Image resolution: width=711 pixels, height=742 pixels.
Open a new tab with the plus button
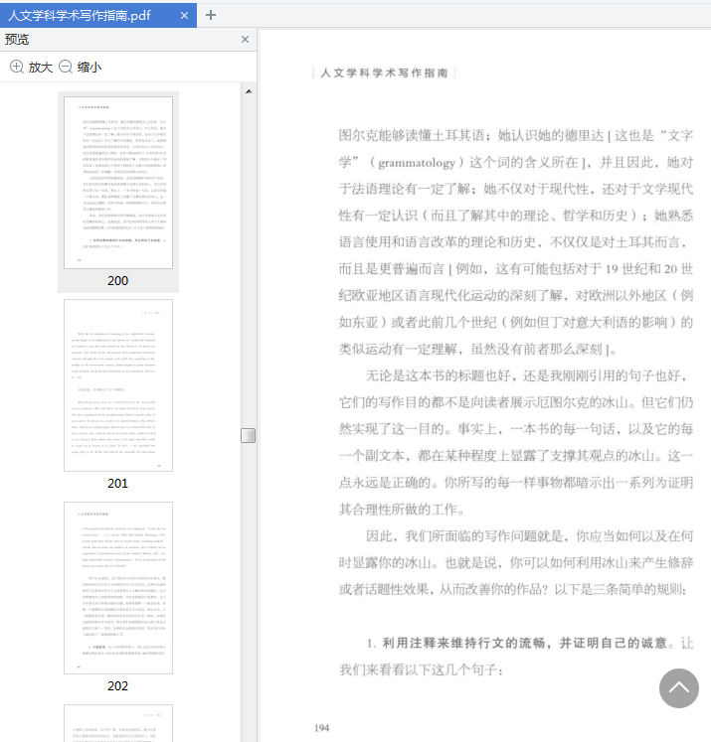210,15
